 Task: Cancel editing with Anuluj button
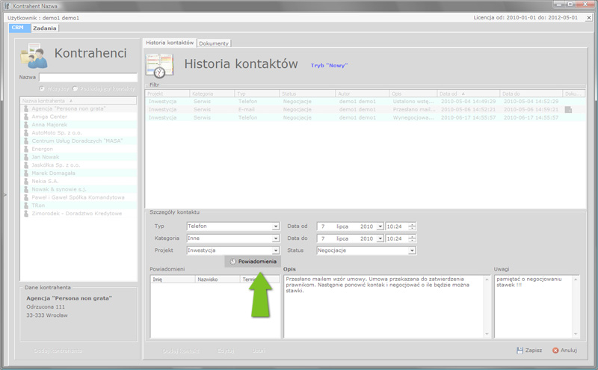coord(565,350)
